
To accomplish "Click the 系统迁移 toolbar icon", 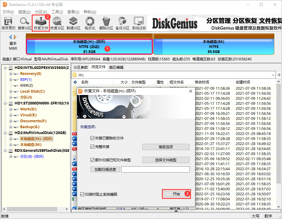I will (139, 23).
